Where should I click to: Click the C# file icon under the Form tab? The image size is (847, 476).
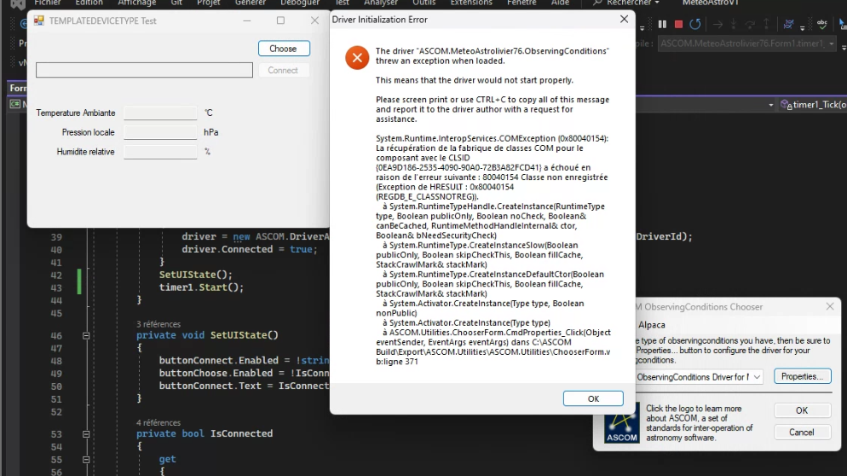pyautogui.click(x=15, y=104)
